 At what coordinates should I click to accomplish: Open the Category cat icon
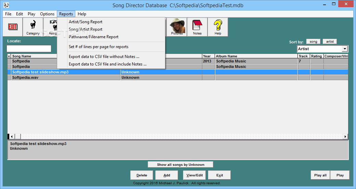click(x=33, y=27)
